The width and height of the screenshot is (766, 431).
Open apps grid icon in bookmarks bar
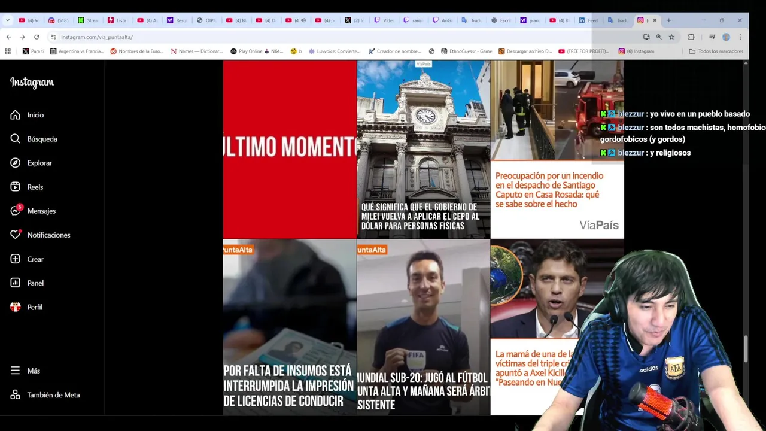[9, 51]
